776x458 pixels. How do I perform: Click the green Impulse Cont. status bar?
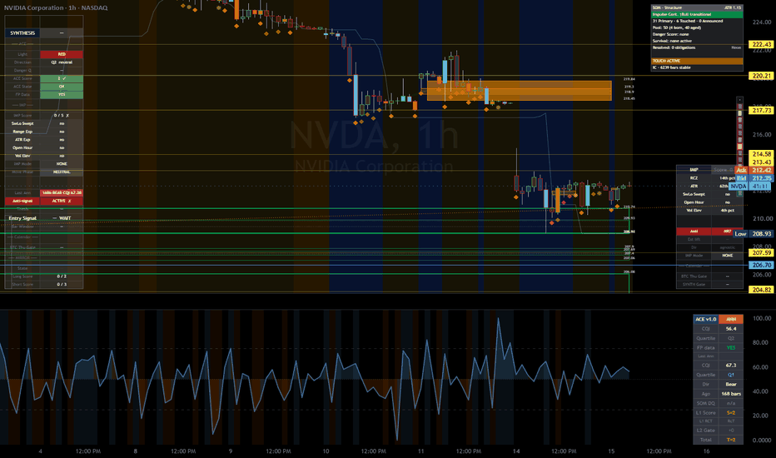tap(697, 14)
